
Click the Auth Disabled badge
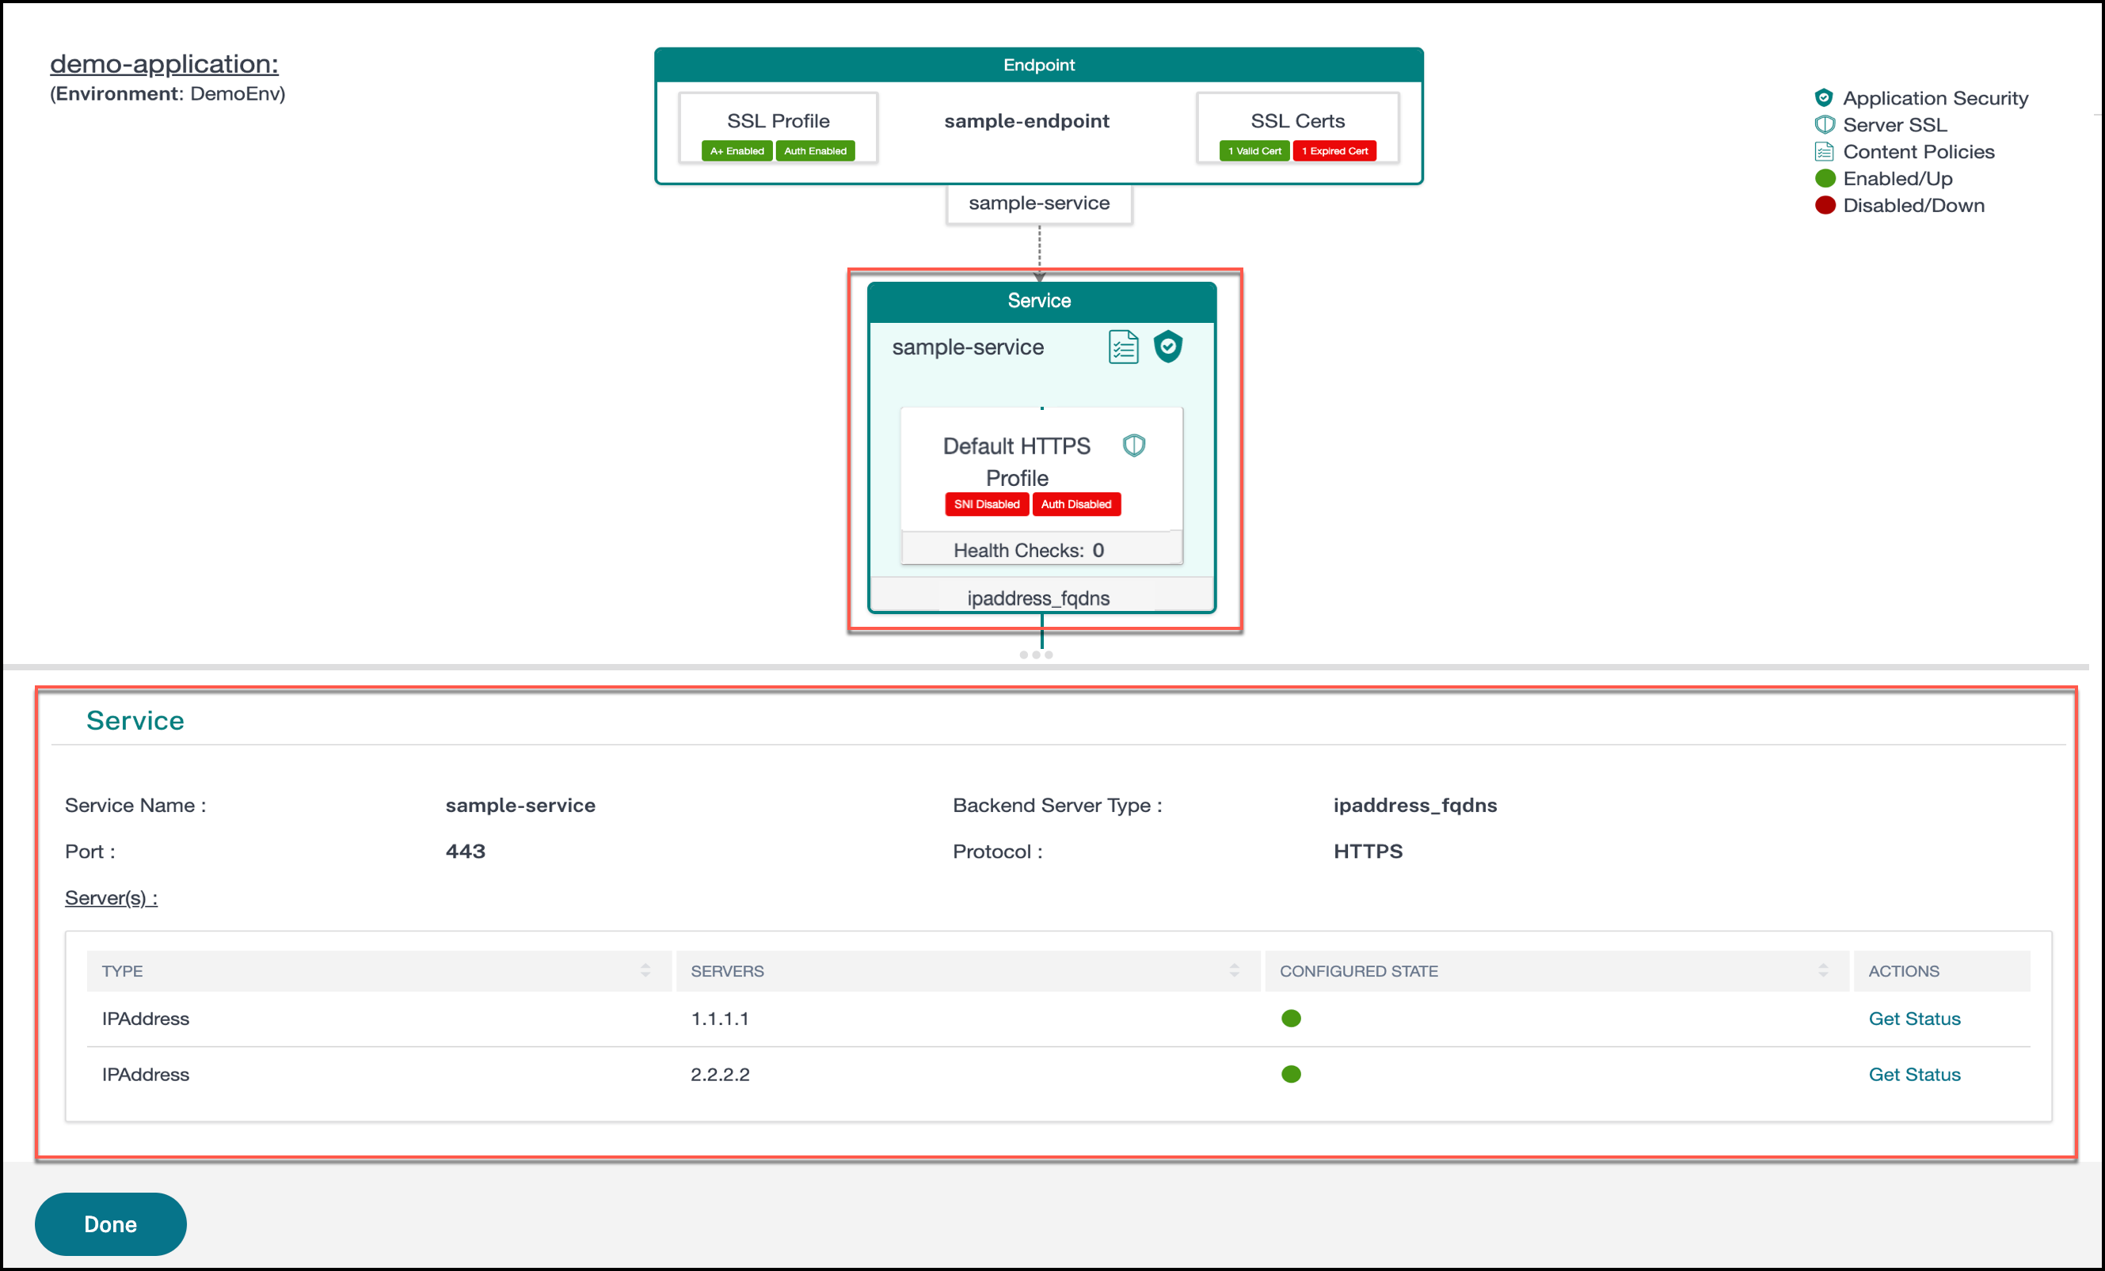1076,503
